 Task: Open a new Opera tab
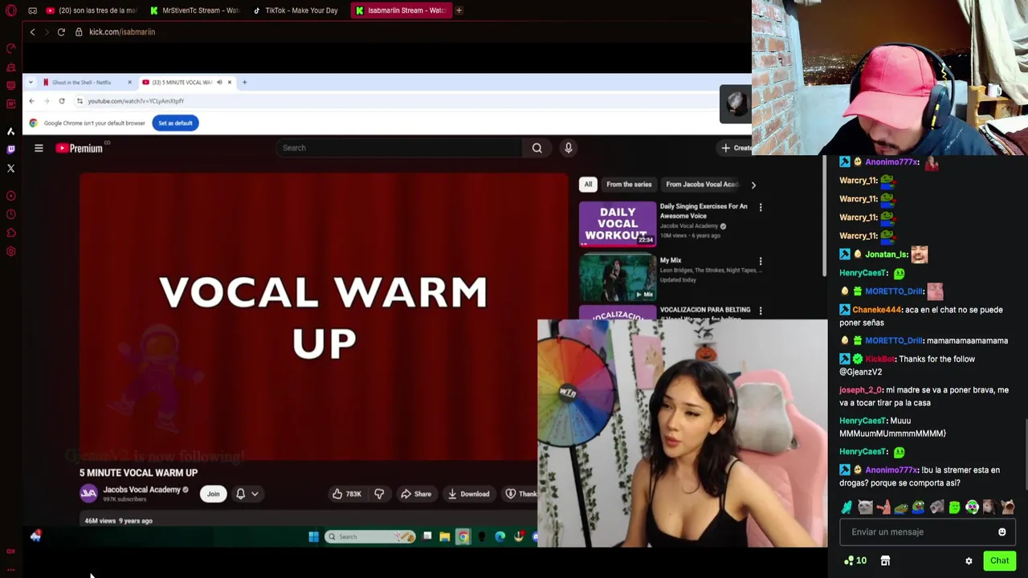point(459,10)
